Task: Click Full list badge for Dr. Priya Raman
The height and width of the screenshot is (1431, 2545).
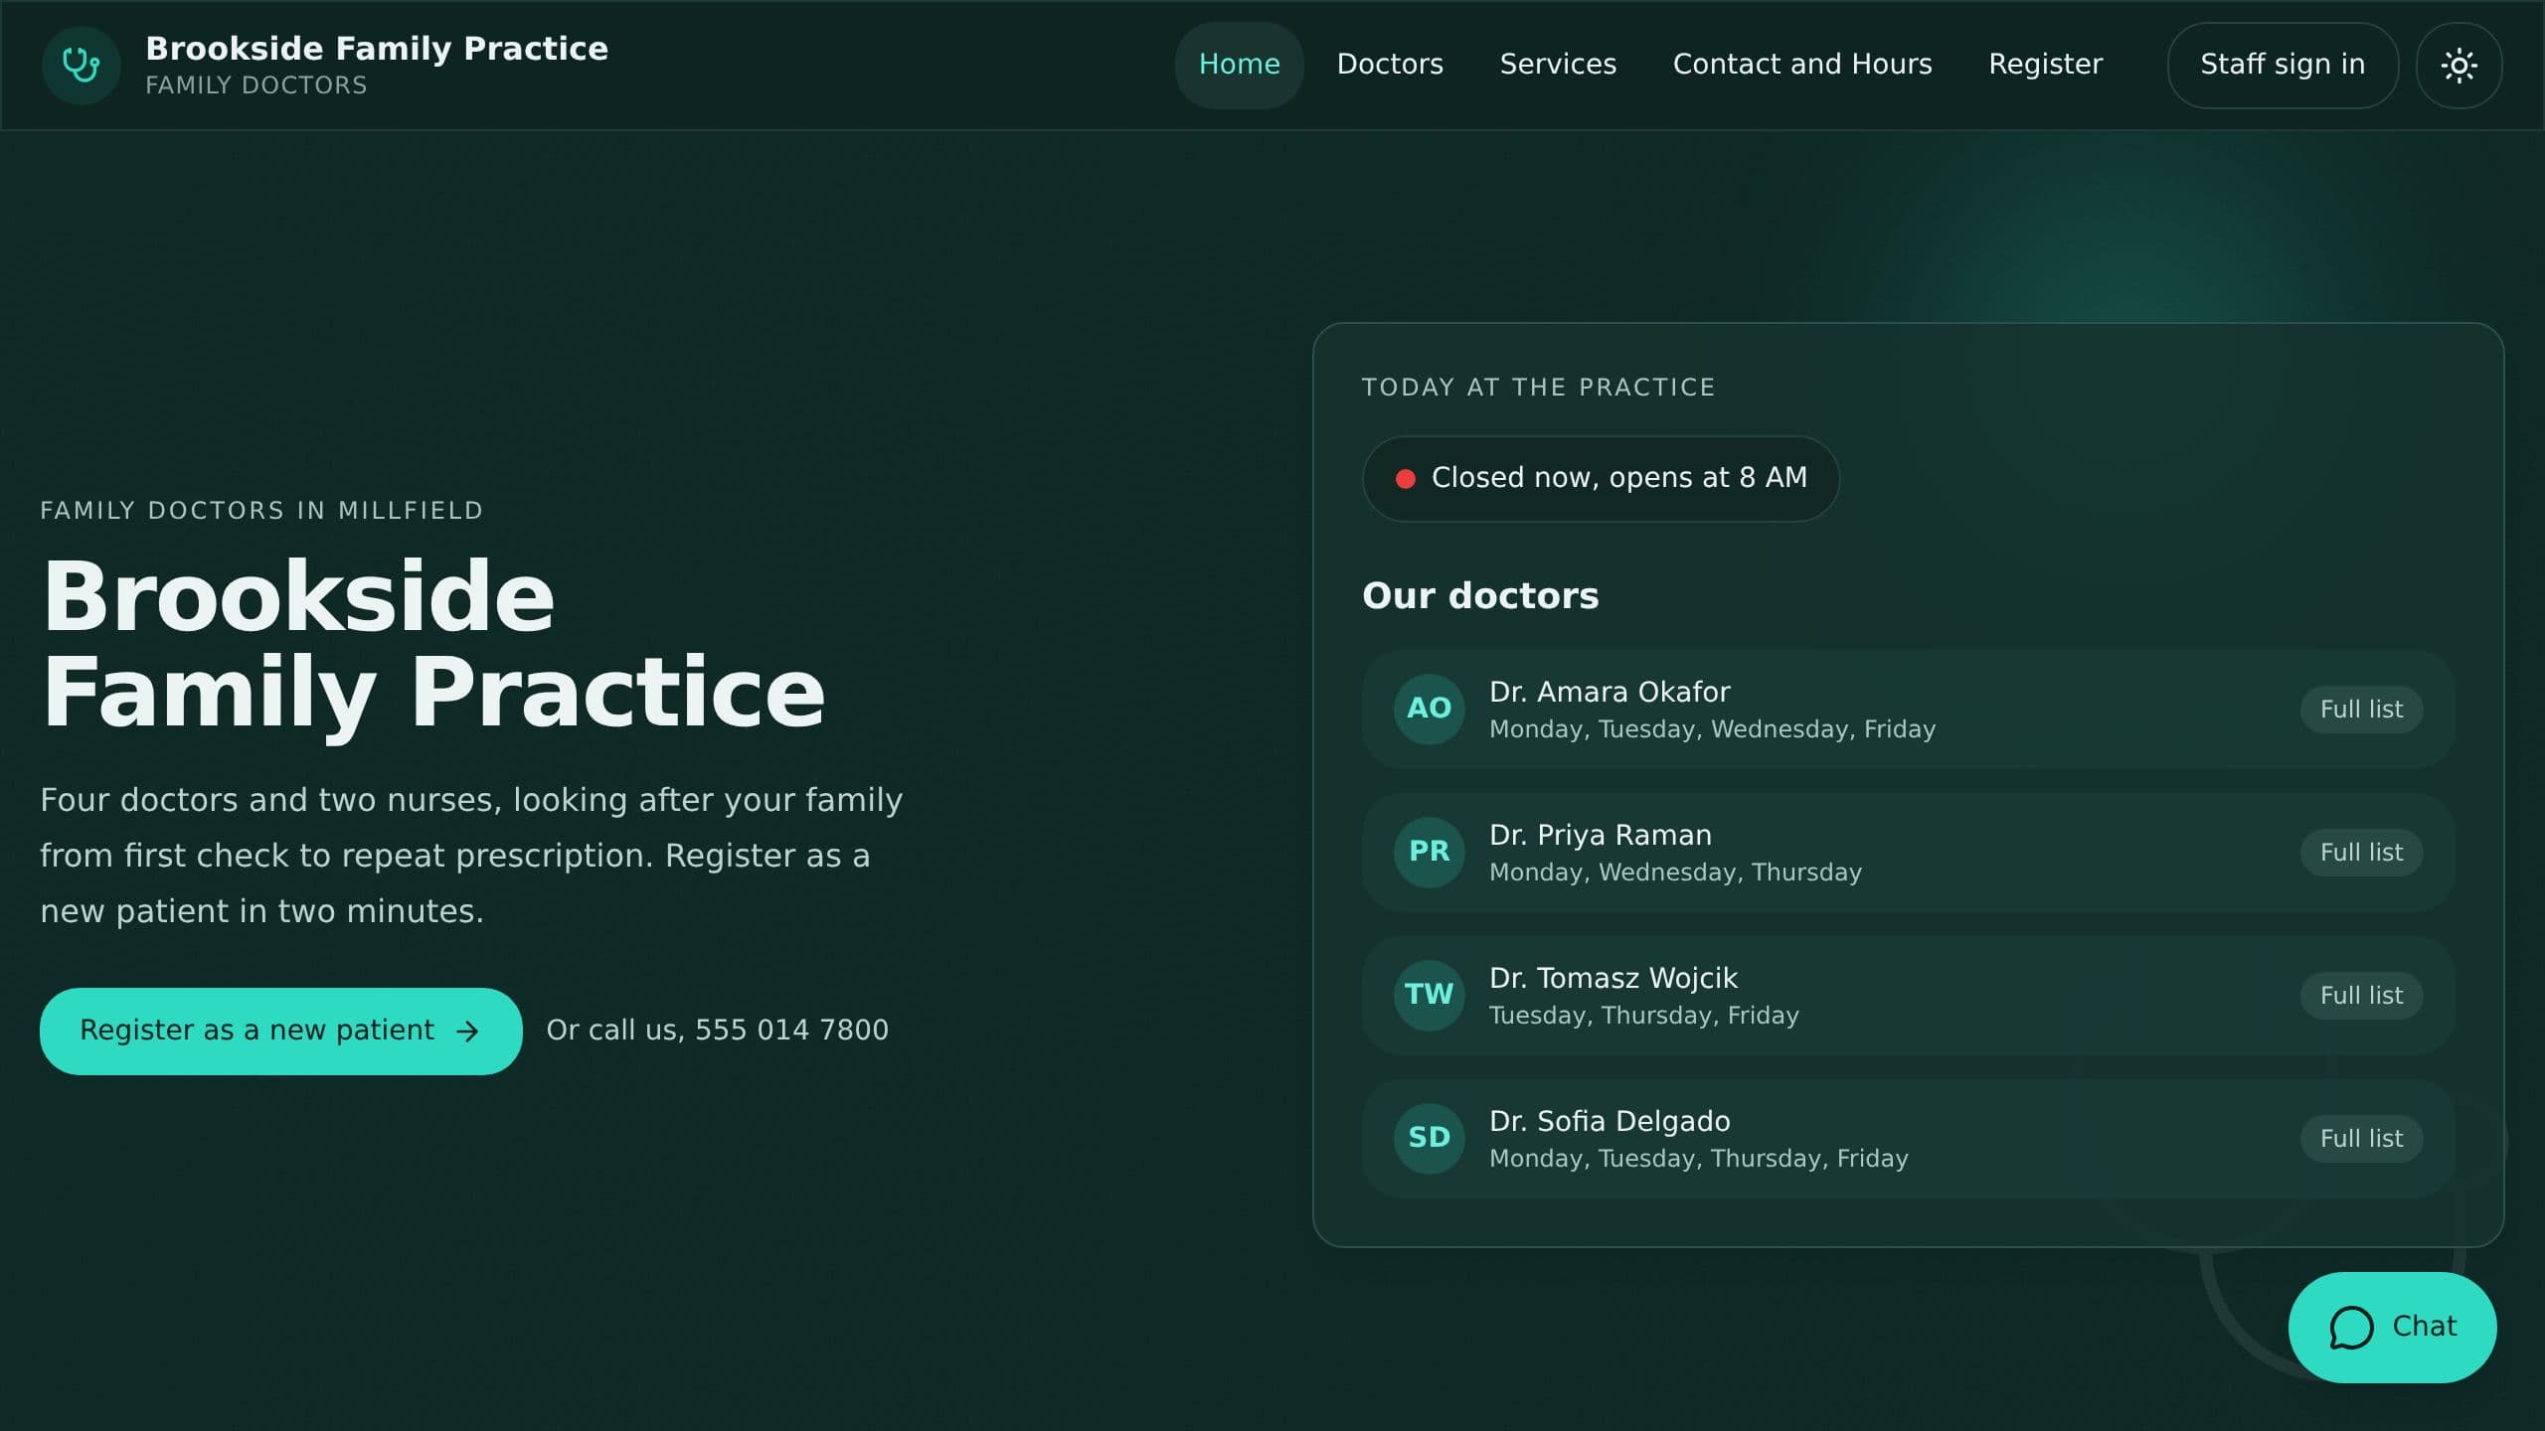Action: pos(2361,853)
